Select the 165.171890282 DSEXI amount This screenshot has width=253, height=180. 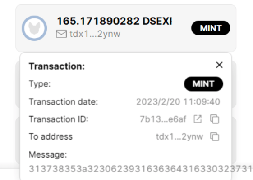[115, 21]
